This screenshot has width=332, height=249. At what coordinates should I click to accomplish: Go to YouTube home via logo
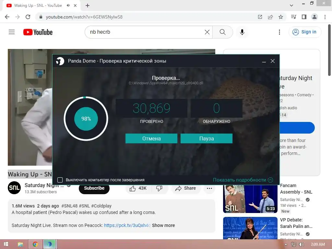(x=38, y=32)
